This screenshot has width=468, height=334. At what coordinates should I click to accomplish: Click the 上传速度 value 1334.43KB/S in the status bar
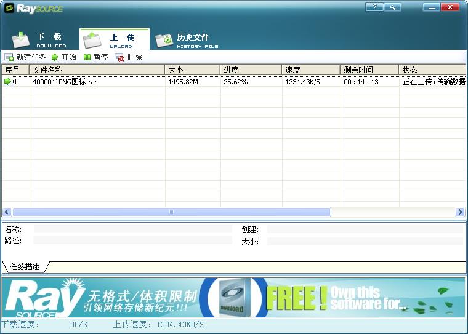pyautogui.click(x=180, y=324)
